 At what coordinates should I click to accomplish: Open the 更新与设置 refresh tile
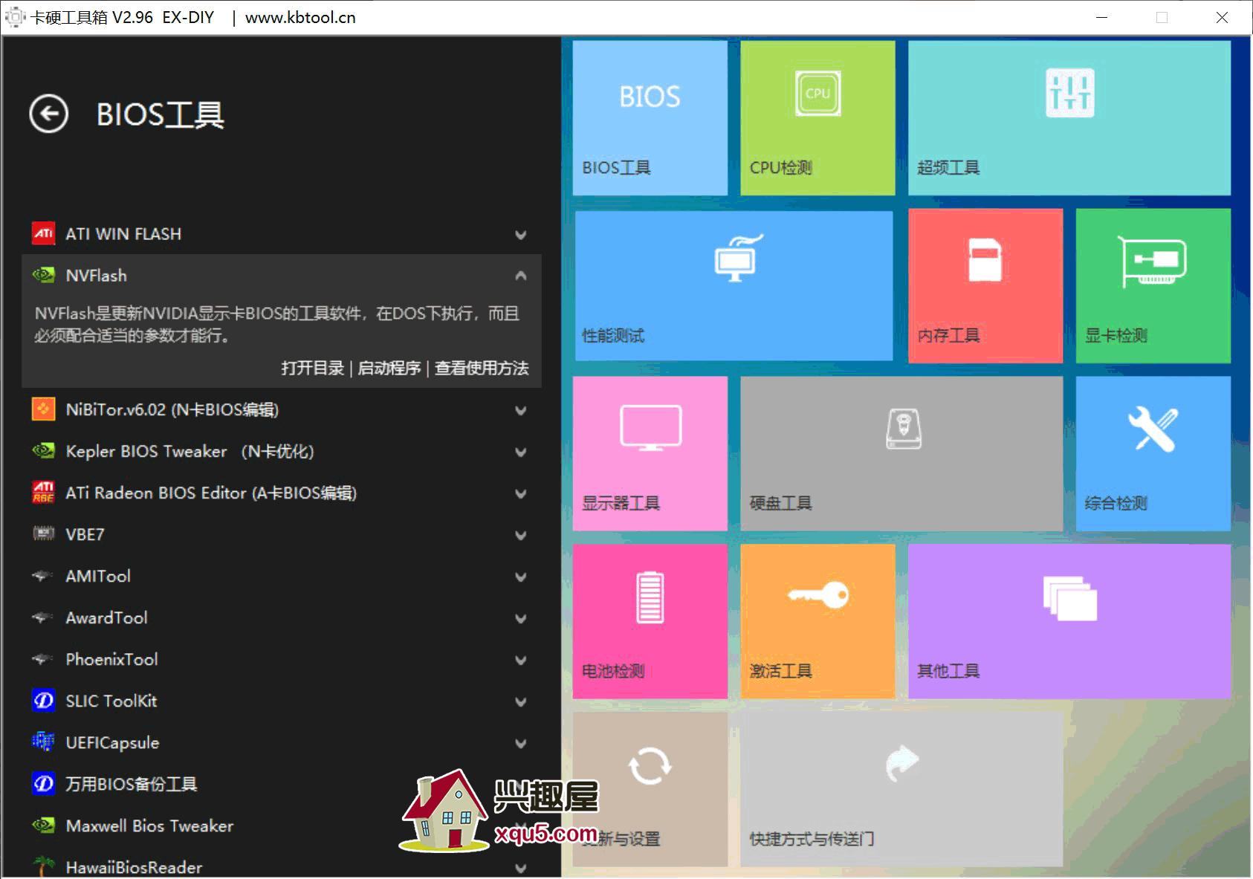click(650, 789)
